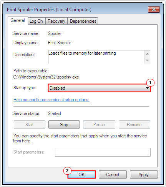Open the Startup type dropdown
Screen dimensions: 166x187
tap(99, 88)
